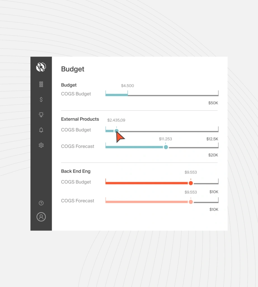258x287 pixels.
Task: Click the help question mark icon
Action: click(41, 203)
